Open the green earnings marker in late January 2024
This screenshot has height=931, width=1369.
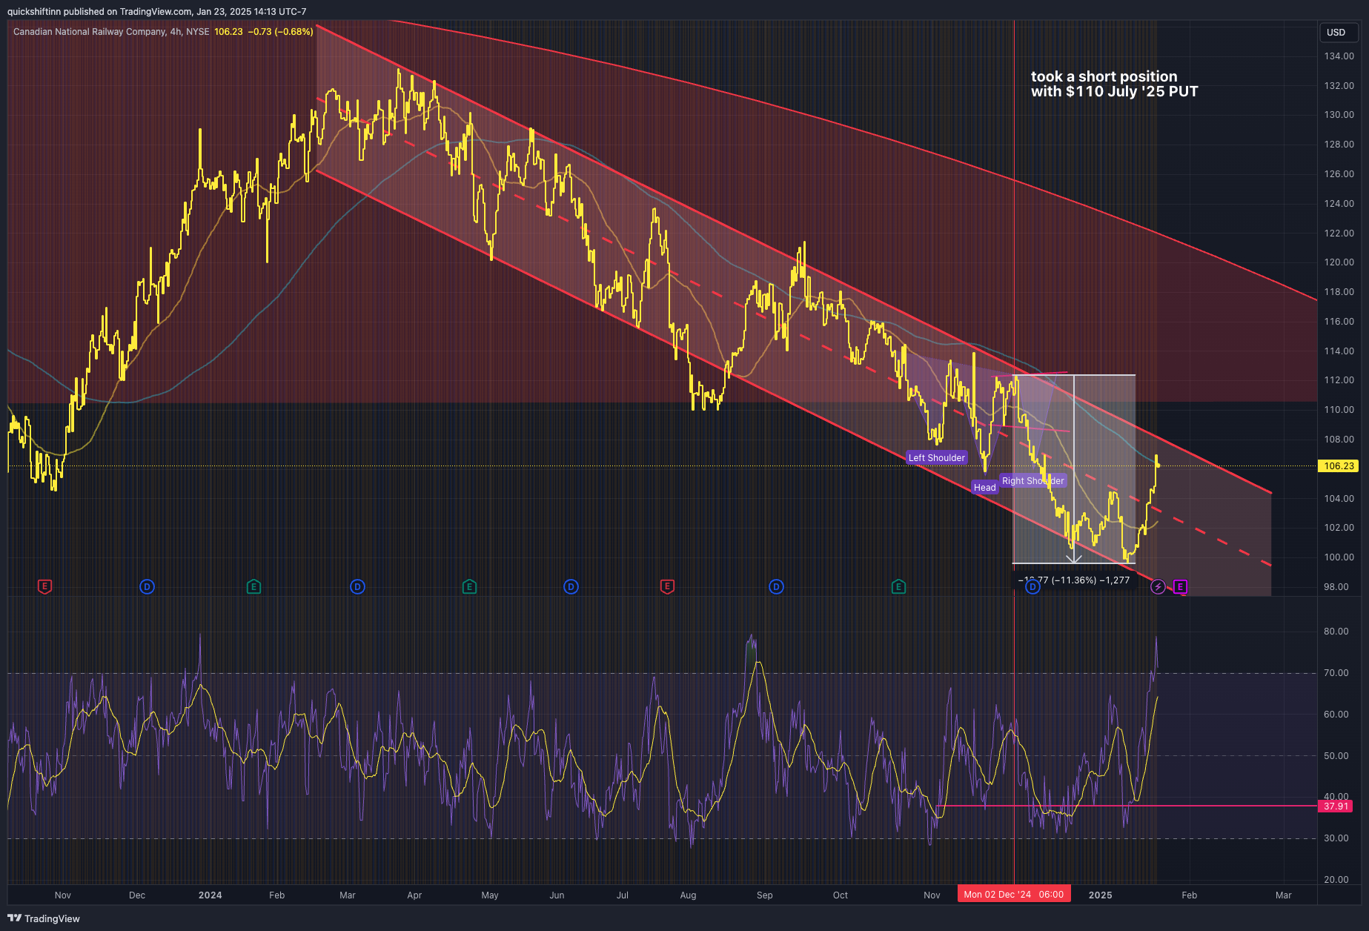click(x=253, y=587)
